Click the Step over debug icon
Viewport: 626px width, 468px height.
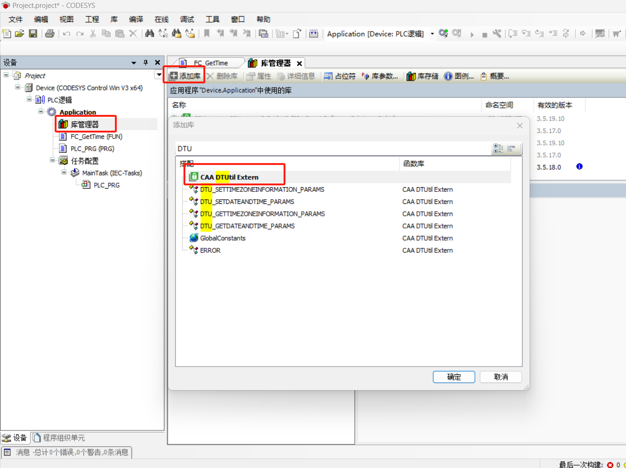[513, 33]
